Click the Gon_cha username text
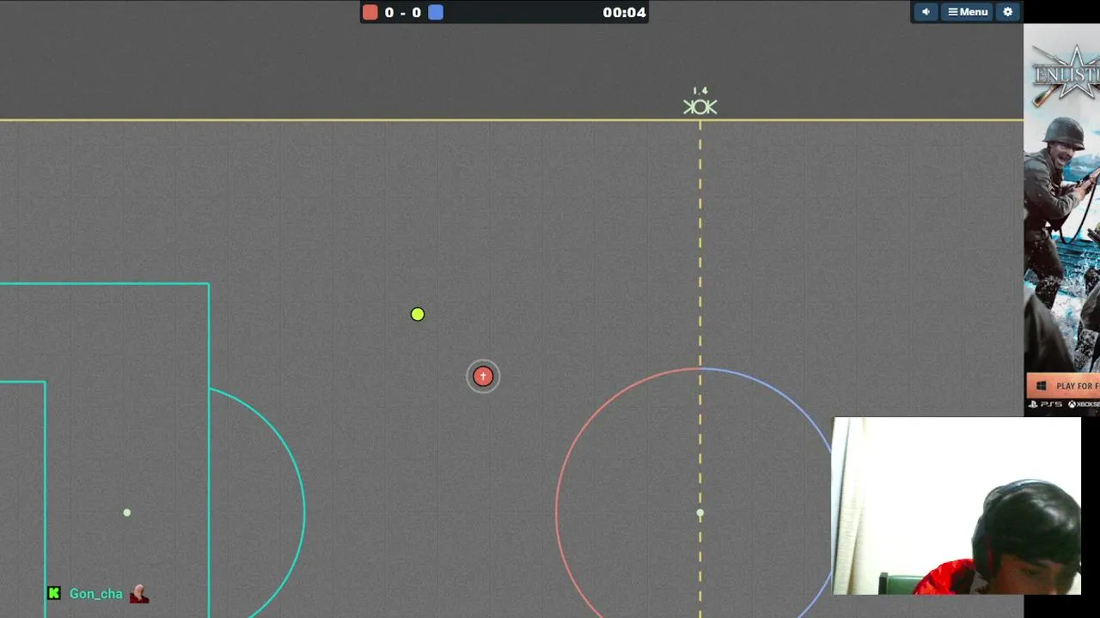Viewport: 1100px width, 618px height. (96, 594)
